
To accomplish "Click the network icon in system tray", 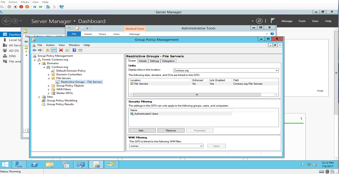I will click(x=309, y=165).
